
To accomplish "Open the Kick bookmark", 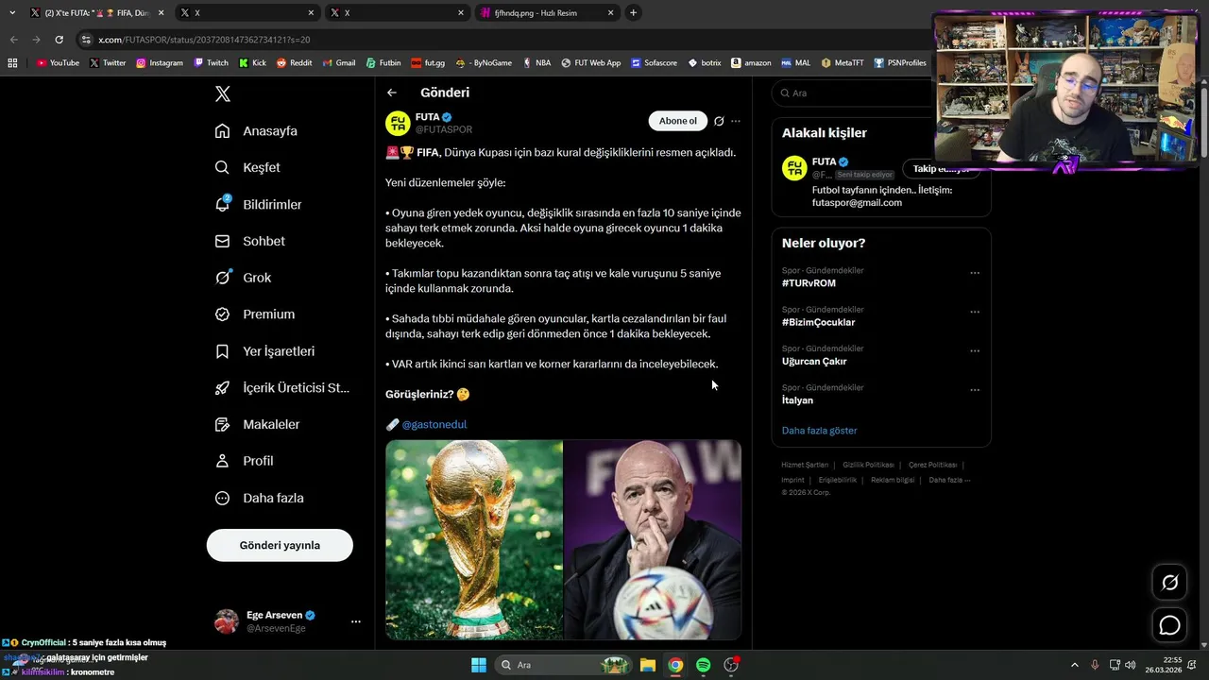I will 252,63.
